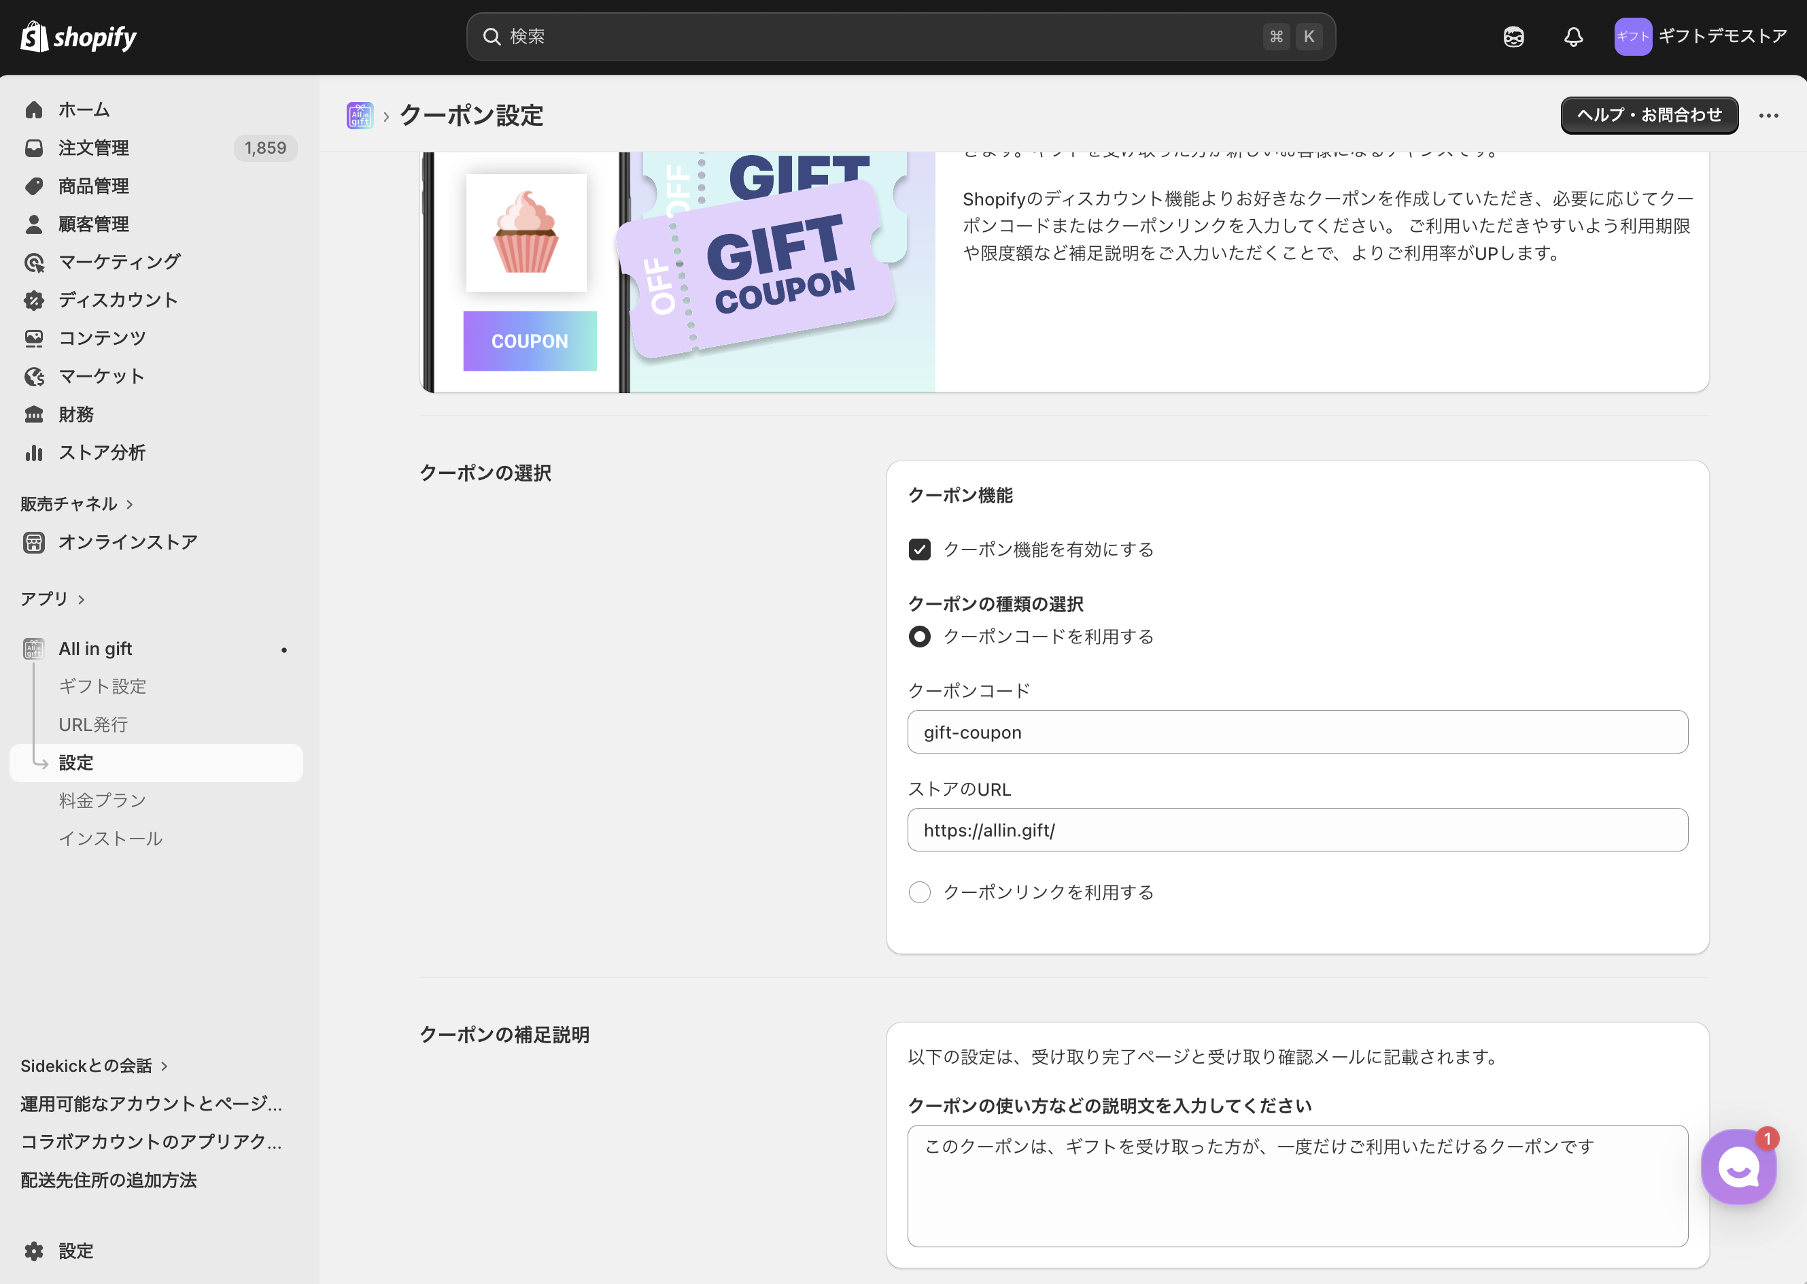Open the Sidekick assistant icon
The image size is (1807, 1284).
1513,36
